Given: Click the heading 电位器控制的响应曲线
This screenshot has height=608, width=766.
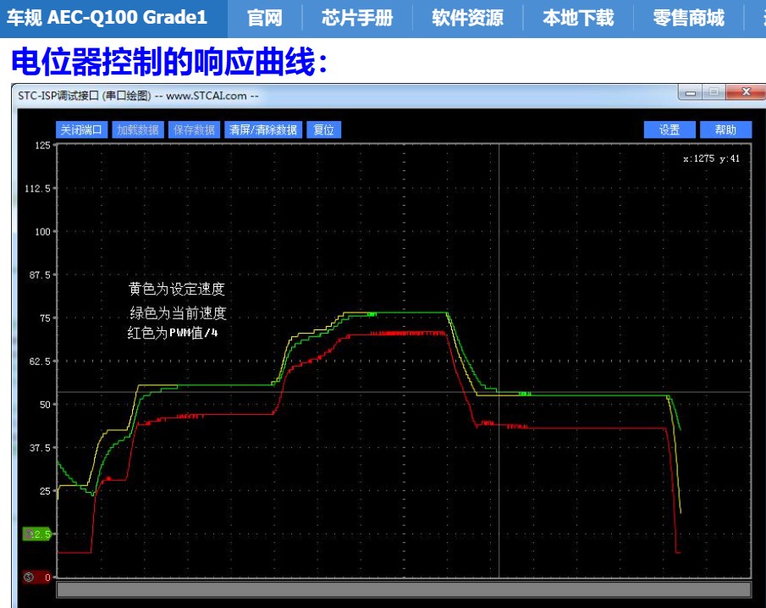Looking at the screenshot, I should point(169,62).
